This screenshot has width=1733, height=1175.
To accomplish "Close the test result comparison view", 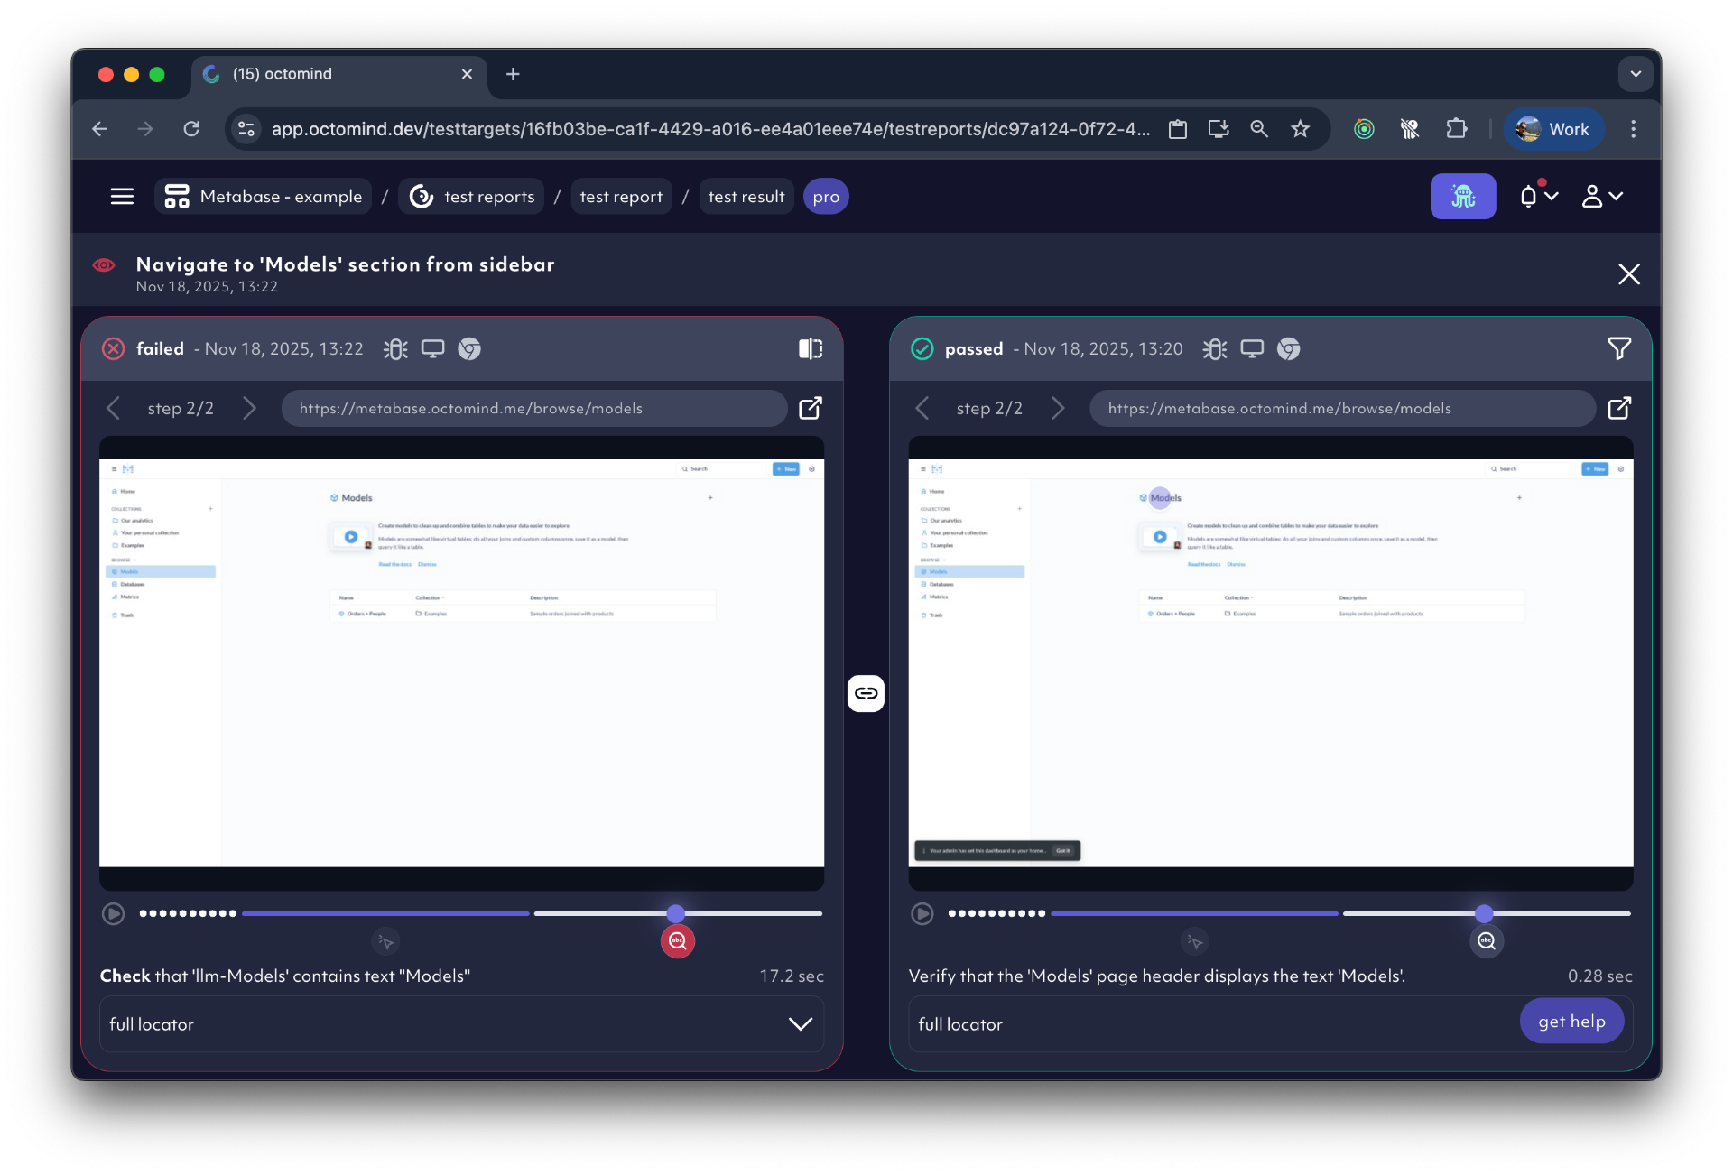I will click(1628, 273).
